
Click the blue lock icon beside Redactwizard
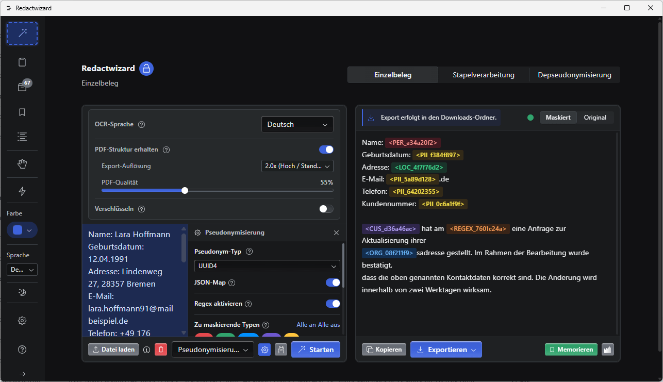tap(146, 69)
